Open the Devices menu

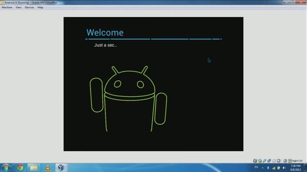(29, 8)
